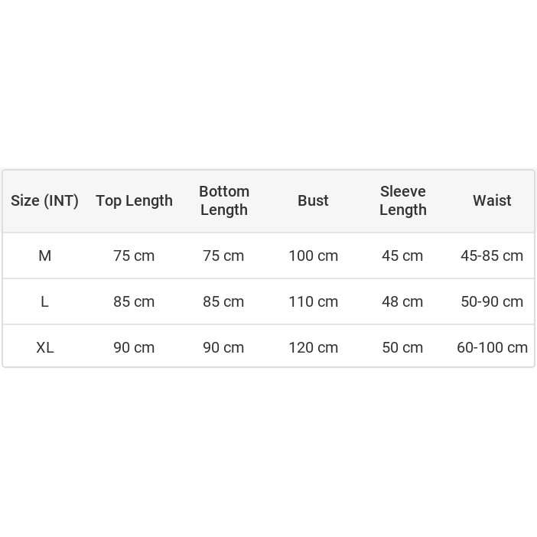Click the 48 cm sleeve length value
Screen dimensions: 537x537
coord(402,301)
